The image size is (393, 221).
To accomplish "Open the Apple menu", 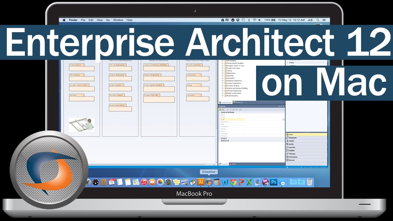I will 64,20.
